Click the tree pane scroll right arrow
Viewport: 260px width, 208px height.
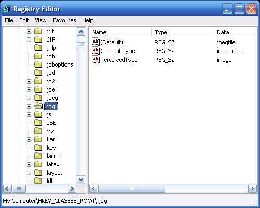(x=72, y=189)
